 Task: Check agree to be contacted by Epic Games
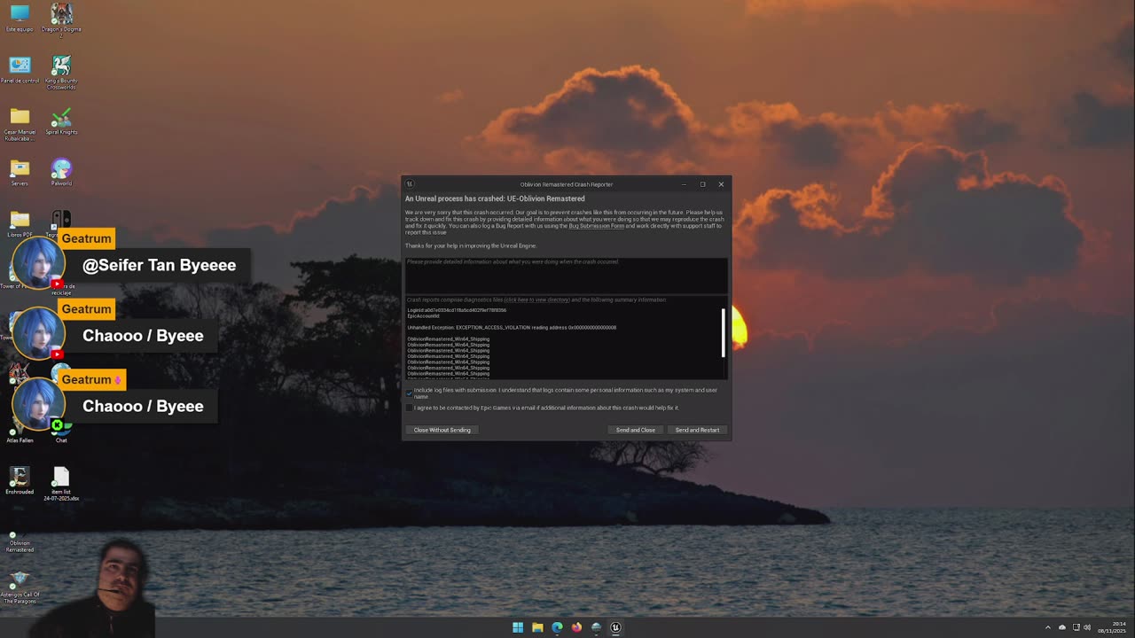[x=409, y=408]
